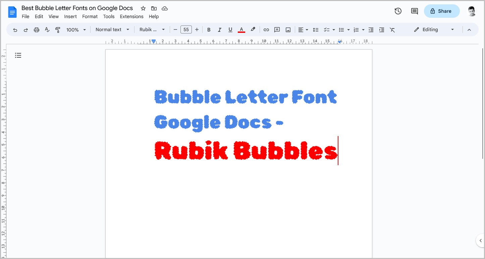
Task: Open Google Docs home logo
Action: 12,12
